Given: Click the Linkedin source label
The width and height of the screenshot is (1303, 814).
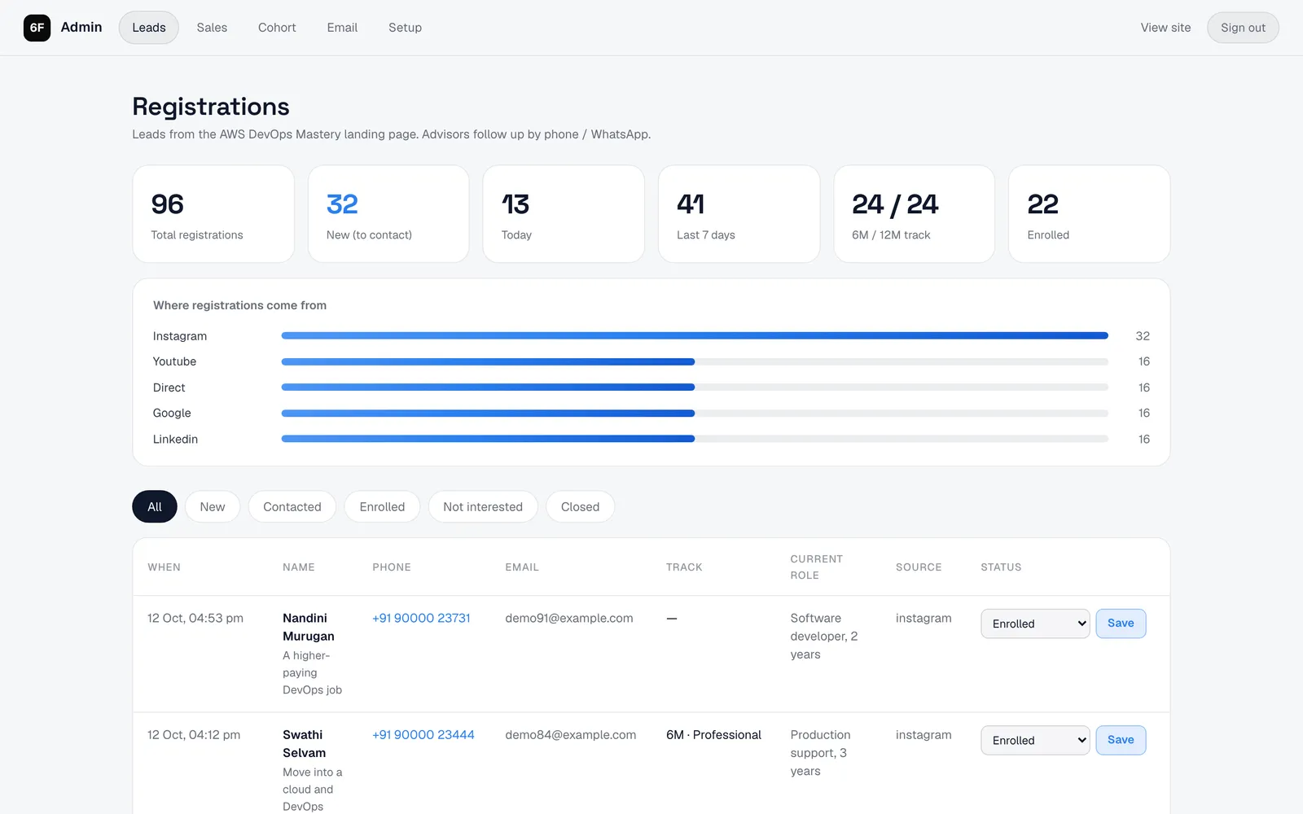Looking at the screenshot, I should coord(175,439).
